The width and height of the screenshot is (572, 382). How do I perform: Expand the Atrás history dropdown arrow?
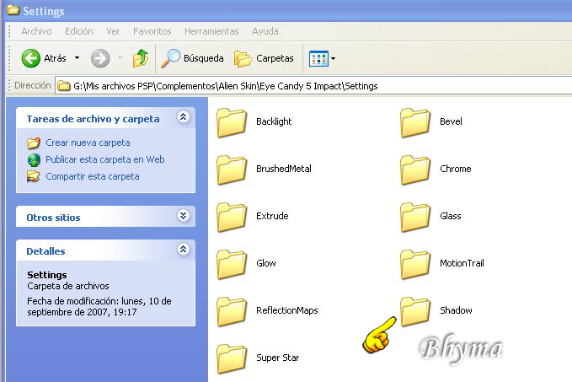click(x=78, y=58)
